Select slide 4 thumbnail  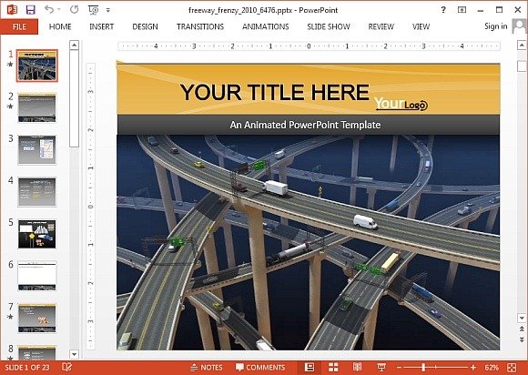pyautogui.click(x=37, y=192)
